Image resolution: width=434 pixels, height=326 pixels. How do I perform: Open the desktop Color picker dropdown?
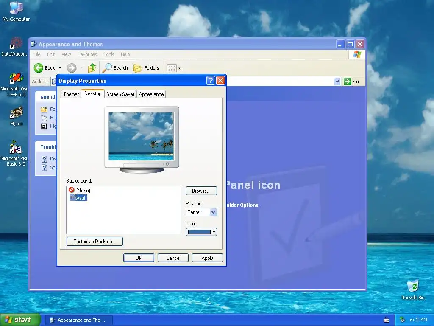(x=201, y=232)
